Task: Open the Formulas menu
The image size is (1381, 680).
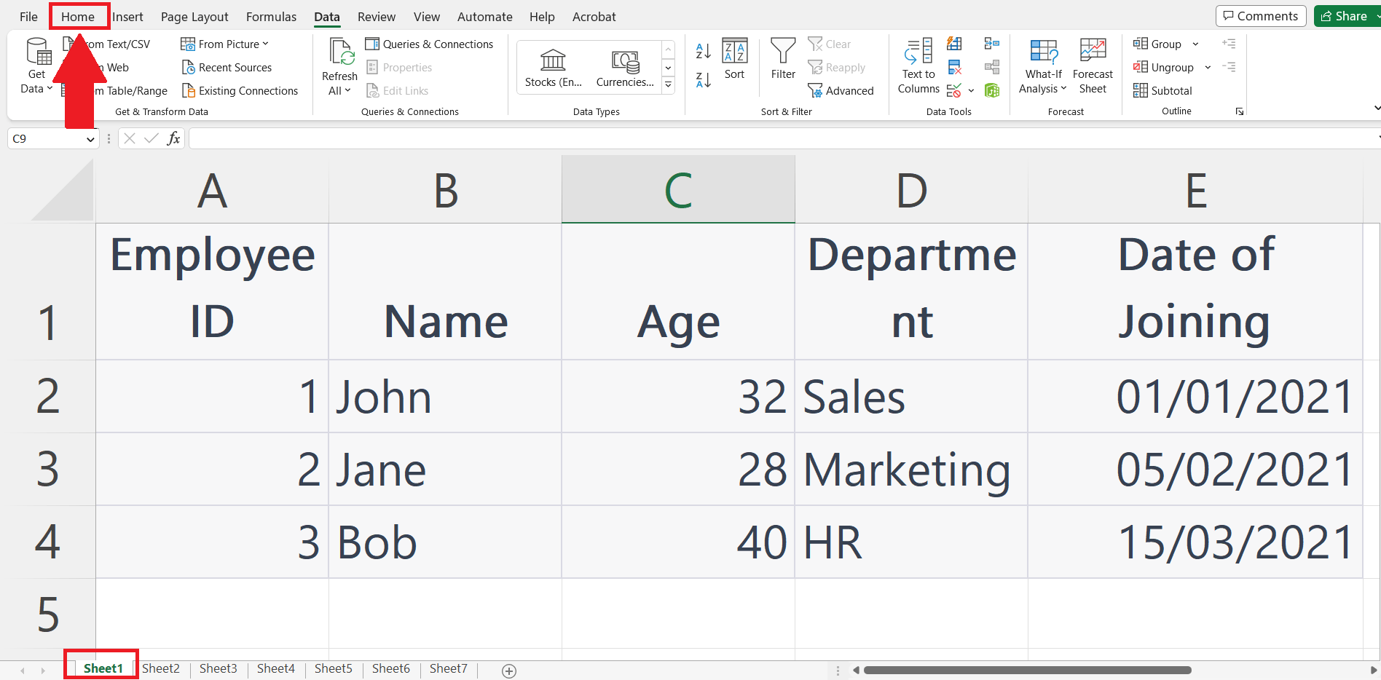Action: [270, 16]
